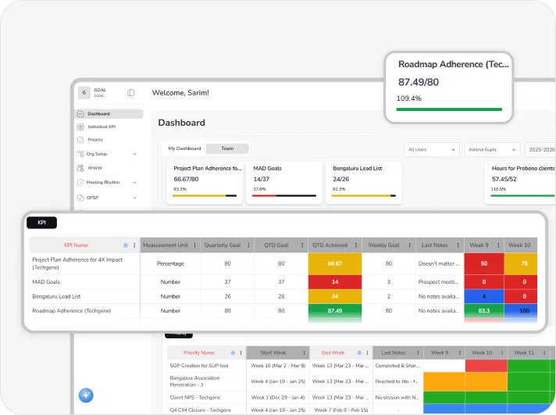Image resolution: width=556 pixels, height=415 pixels.
Task: Open the Priority Last Notes column menu dots
Action: tap(418, 353)
